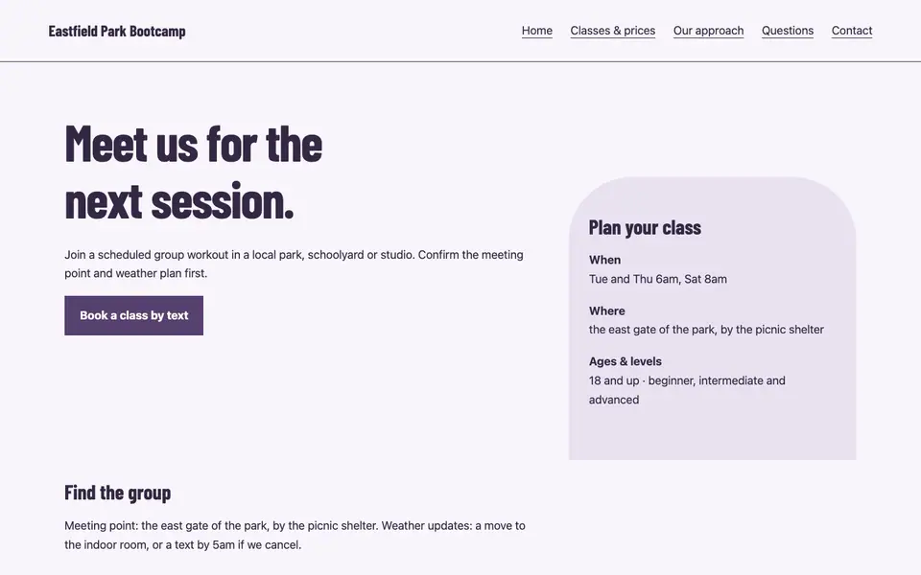Viewport: 921px width, 575px height.
Task: Select '18 and up · beginner, intermediate' text
Action: pyautogui.click(x=687, y=390)
